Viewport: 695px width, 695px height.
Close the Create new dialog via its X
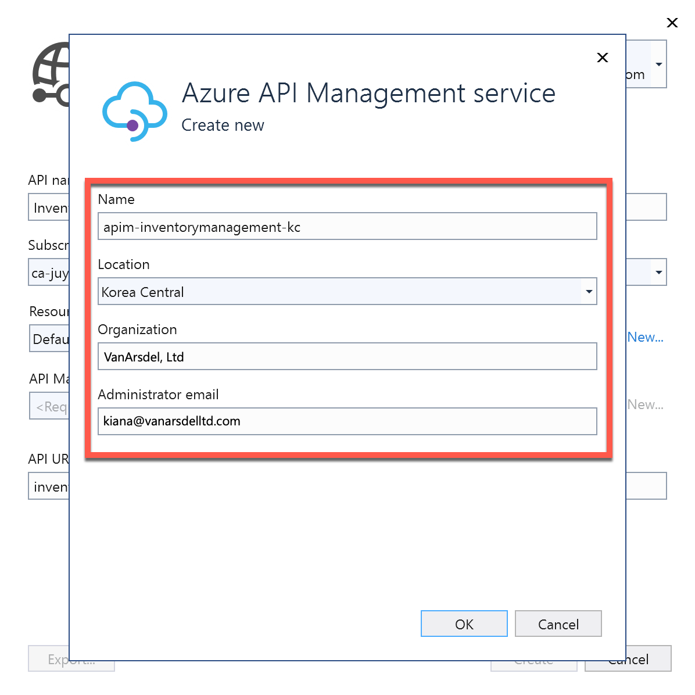[x=602, y=58]
